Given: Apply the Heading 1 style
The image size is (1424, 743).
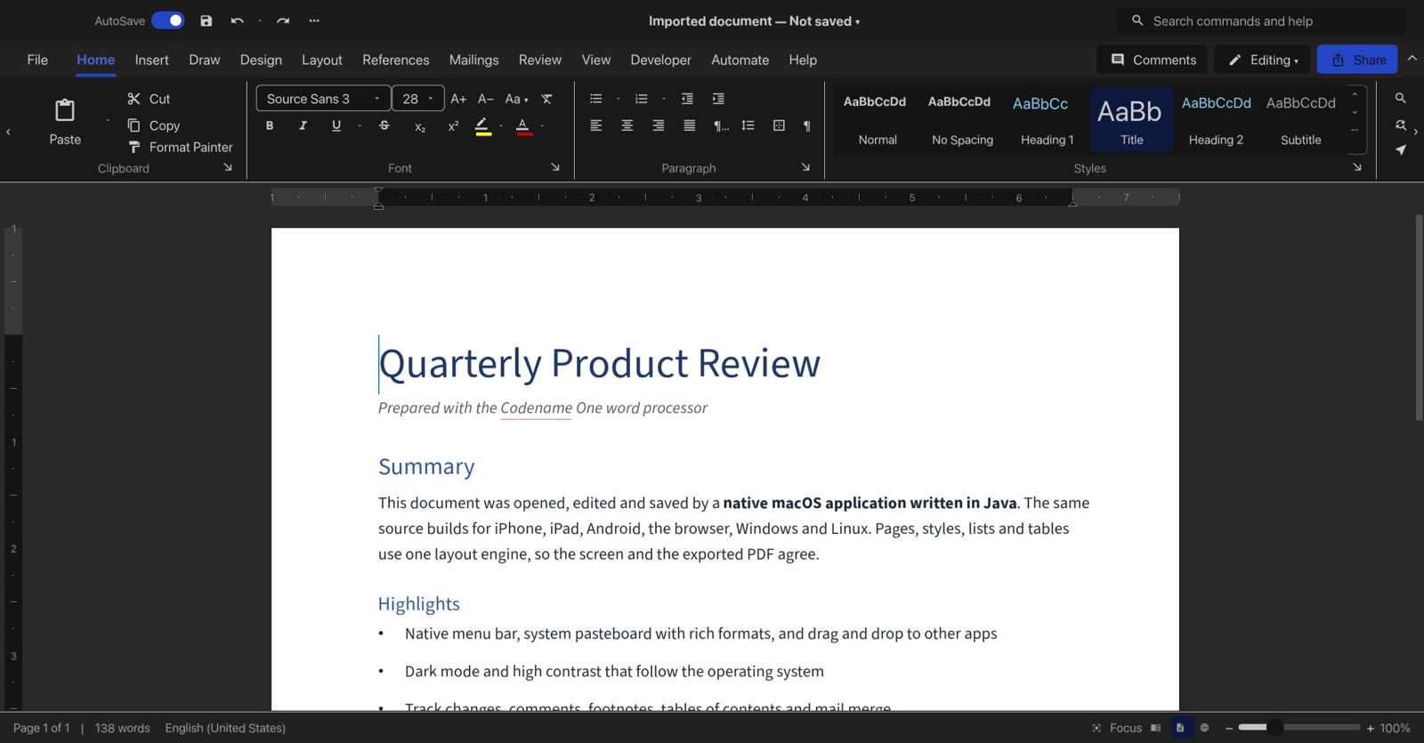Looking at the screenshot, I should pyautogui.click(x=1047, y=119).
